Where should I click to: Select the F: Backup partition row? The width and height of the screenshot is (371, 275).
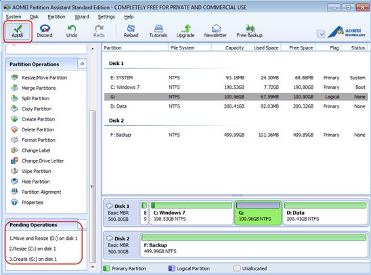[x=236, y=135]
